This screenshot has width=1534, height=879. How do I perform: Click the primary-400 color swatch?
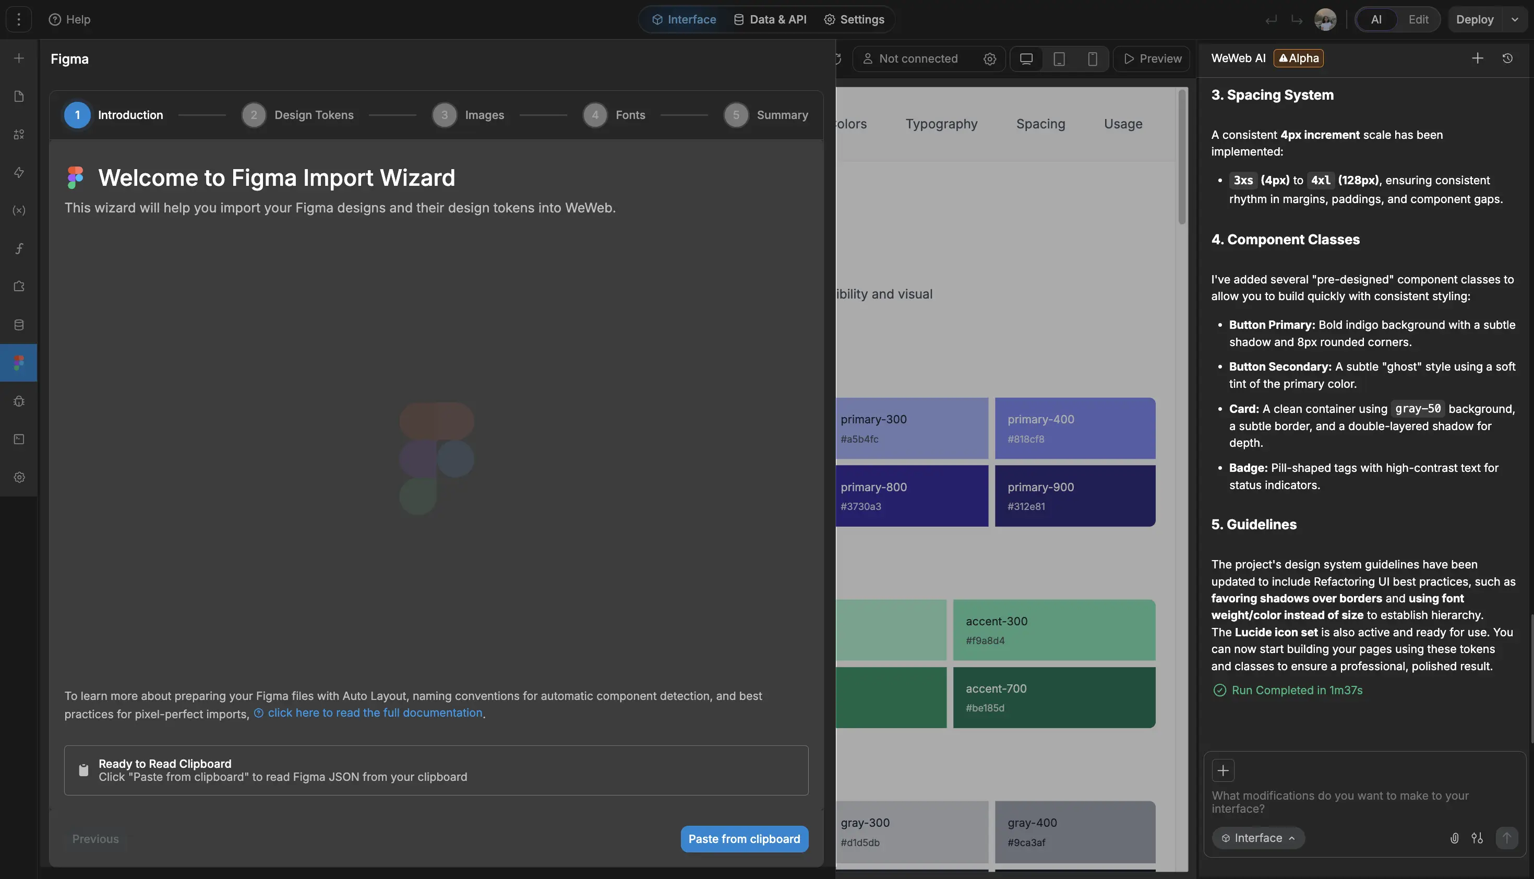[x=1075, y=428]
